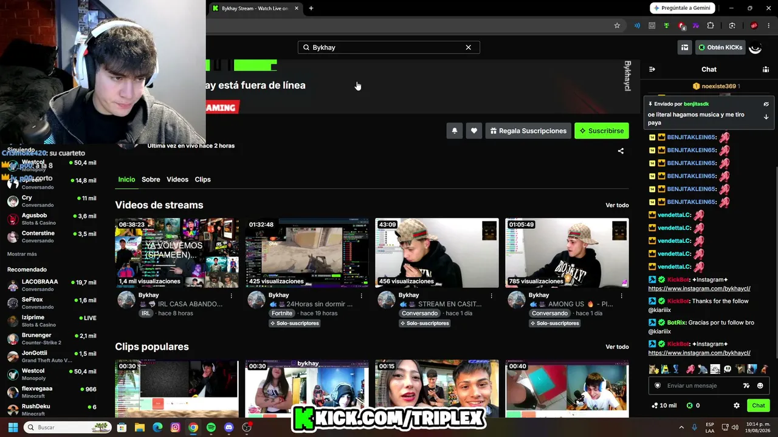The height and width of the screenshot is (437, 778).
Task: Expand the sidebar with Mostrar más
Action: [22, 254]
